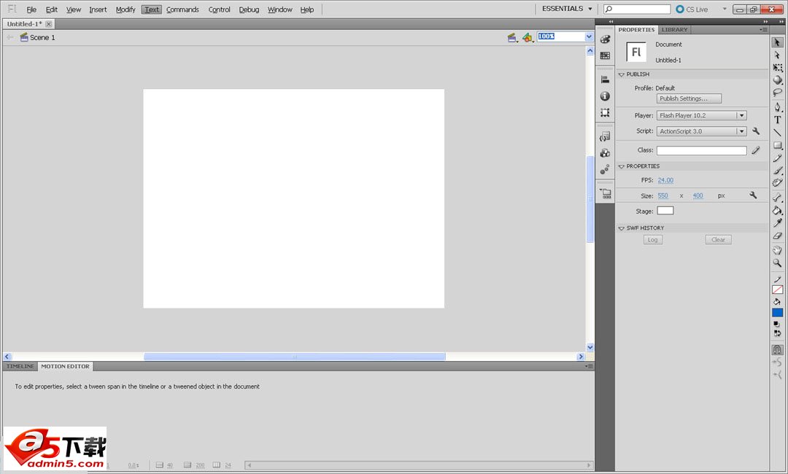This screenshot has height=474, width=788.
Task: Click the Publish Settings button
Action: 689,98
